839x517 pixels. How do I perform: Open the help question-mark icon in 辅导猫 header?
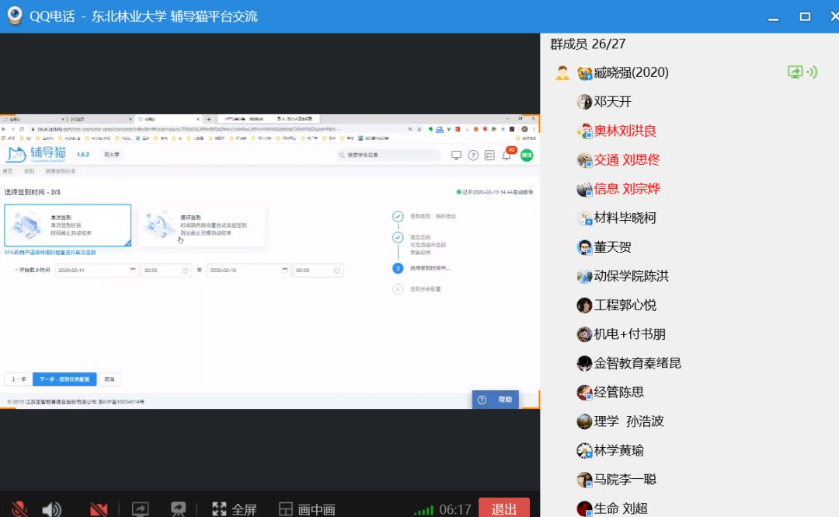(473, 155)
